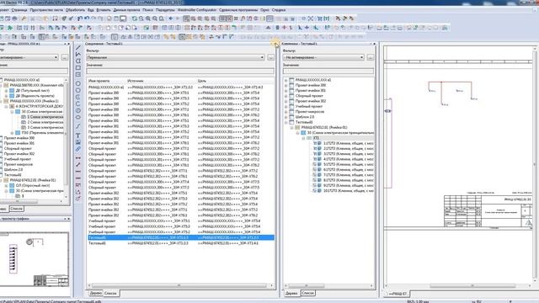539x303 pixels.
Task: Toggle checkbox beside Учебный проект in terminals tree
Action: (291, 107)
